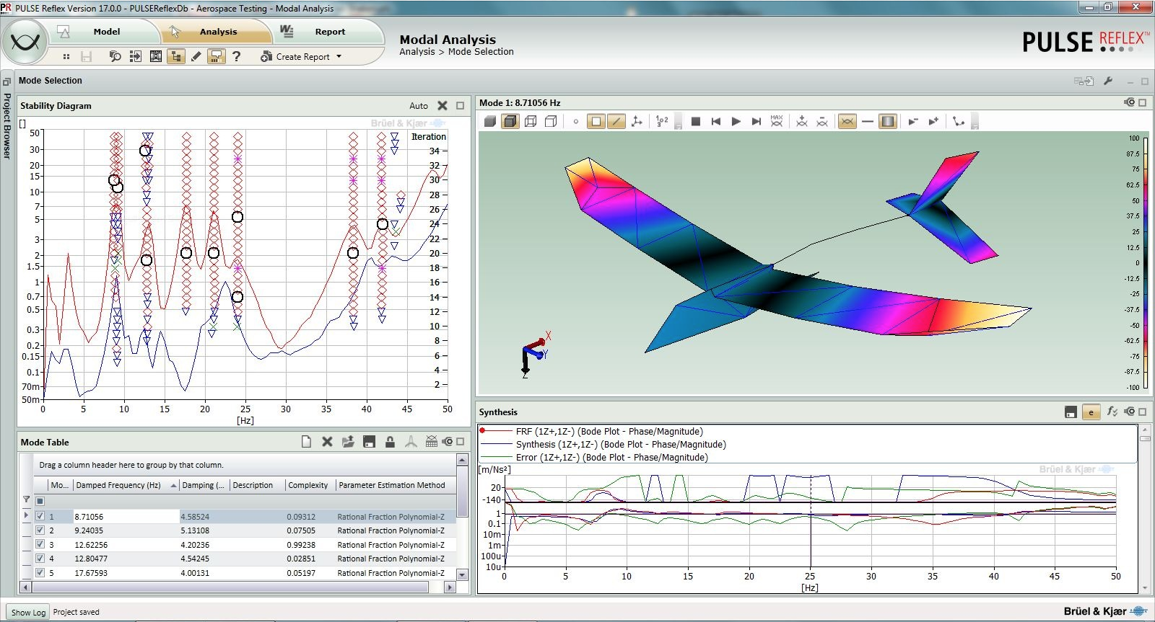Click the save icon in Mode Table
Viewport: 1155px width, 622px height.
(369, 442)
